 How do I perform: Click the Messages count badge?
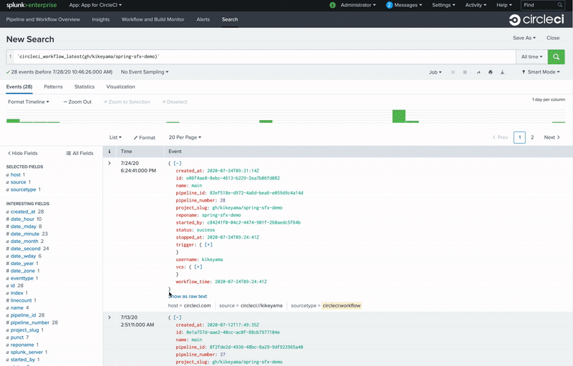coord(389,5)
